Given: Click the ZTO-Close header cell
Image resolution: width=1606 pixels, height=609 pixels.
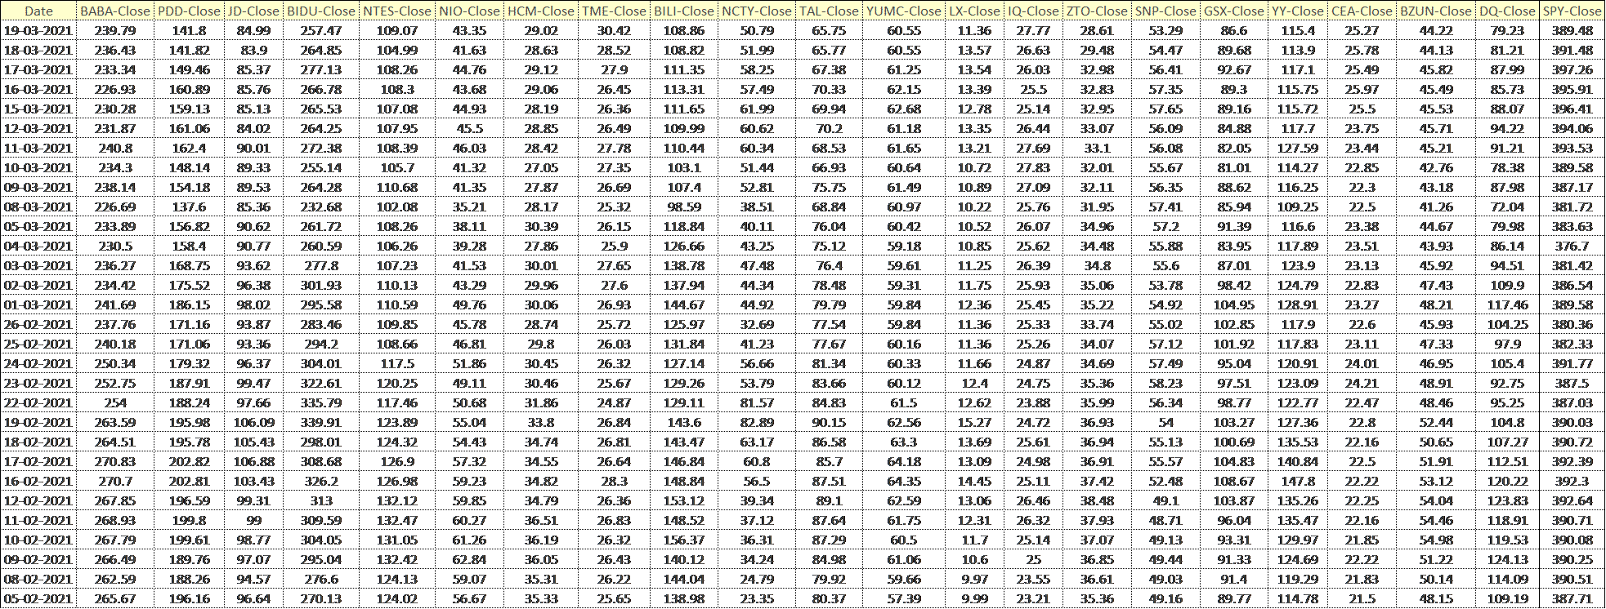Looking at the screenshot, I should click(x=1097, y=11).
